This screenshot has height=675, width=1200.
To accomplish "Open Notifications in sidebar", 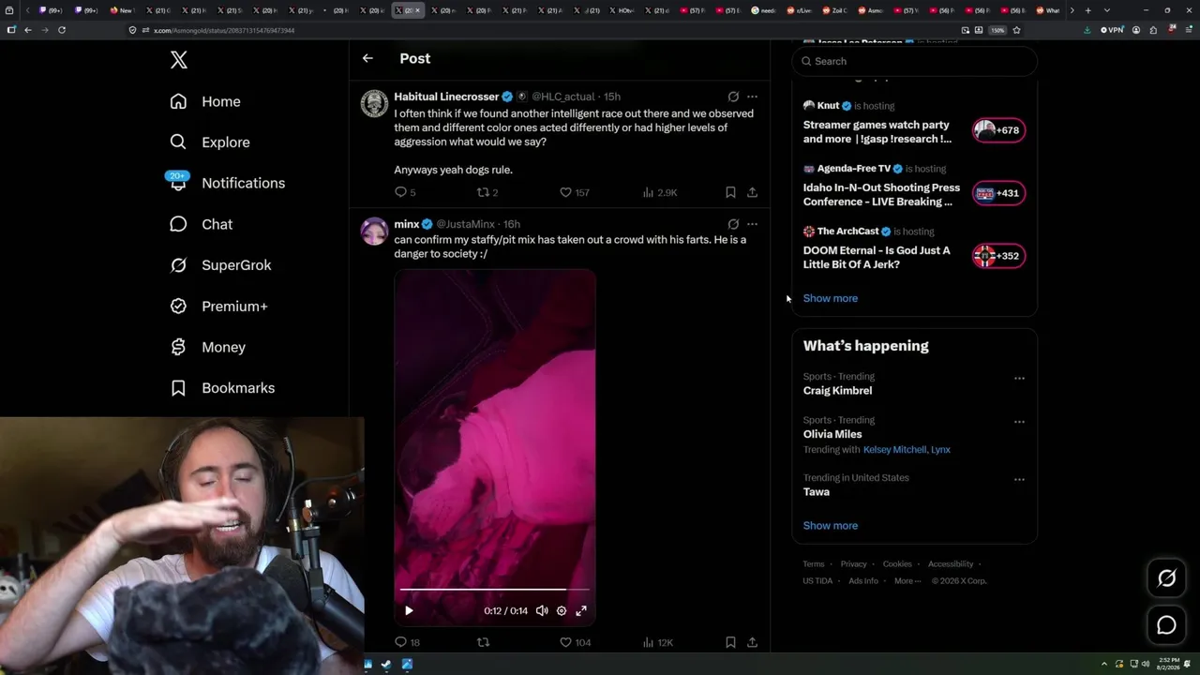I will tap(227, 183).
